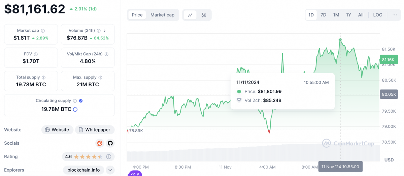Open Volume (24h) details arrow

(105, 31)
